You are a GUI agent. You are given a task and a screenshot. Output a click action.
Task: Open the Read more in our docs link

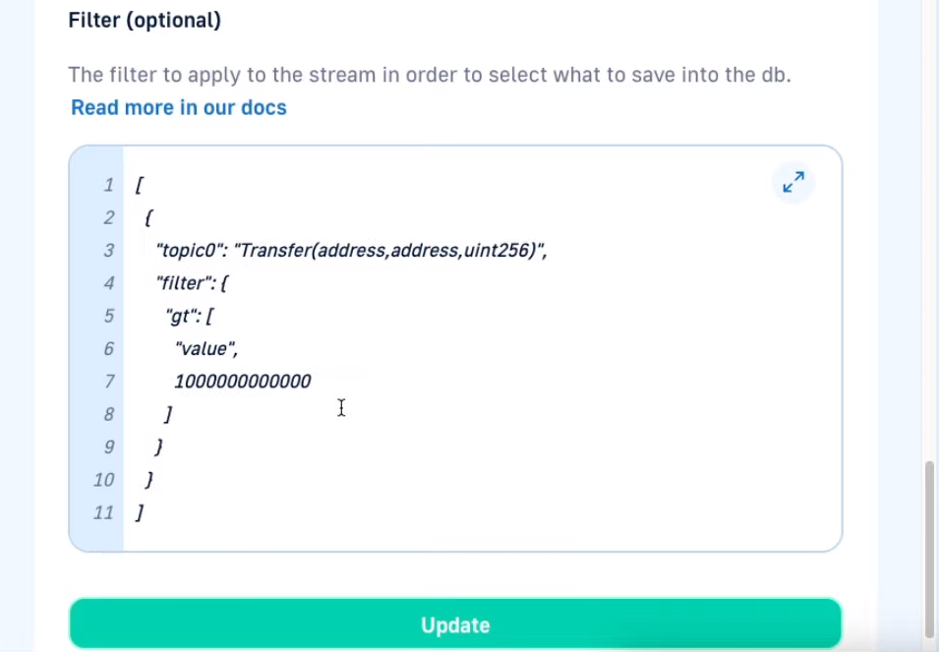[178, 107]
